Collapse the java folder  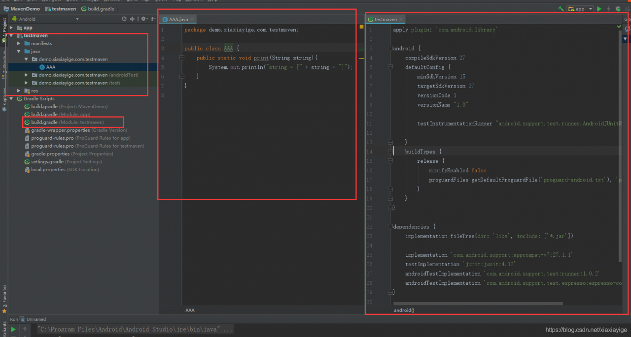tap(20, 51)
